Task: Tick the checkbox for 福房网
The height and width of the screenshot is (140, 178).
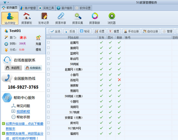Action: (48, 133)
